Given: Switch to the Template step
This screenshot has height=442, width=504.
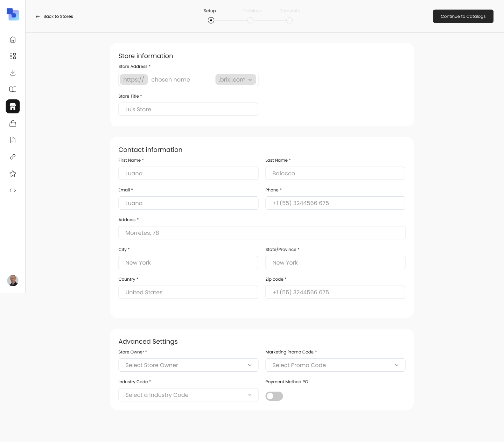Looking at the screenshot, I should click(x=289, y=20).
